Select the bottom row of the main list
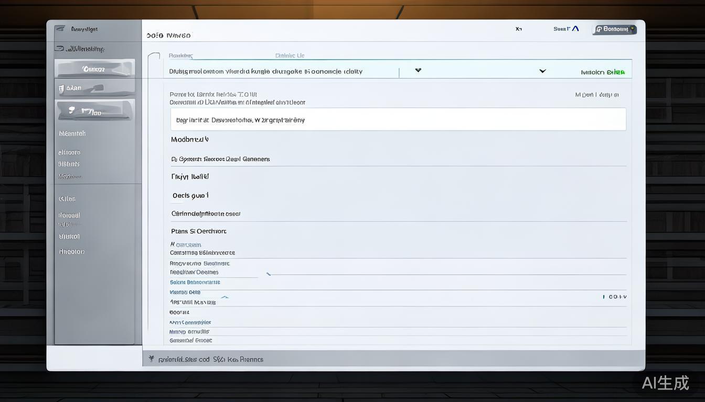This screenshot has width=705, height=402. coord(190,340)
